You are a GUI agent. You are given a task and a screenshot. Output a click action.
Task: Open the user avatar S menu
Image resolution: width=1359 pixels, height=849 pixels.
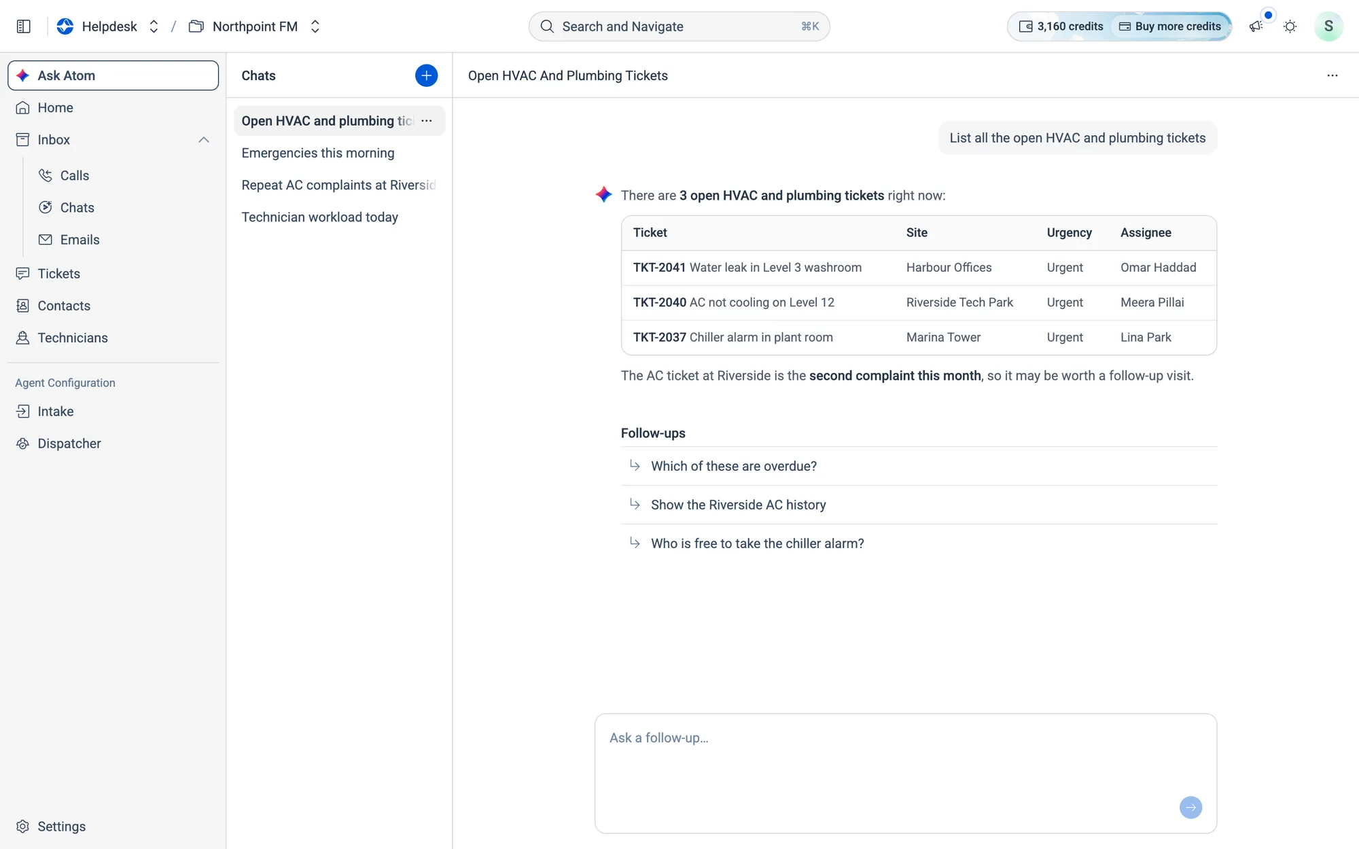(1328, 26)
